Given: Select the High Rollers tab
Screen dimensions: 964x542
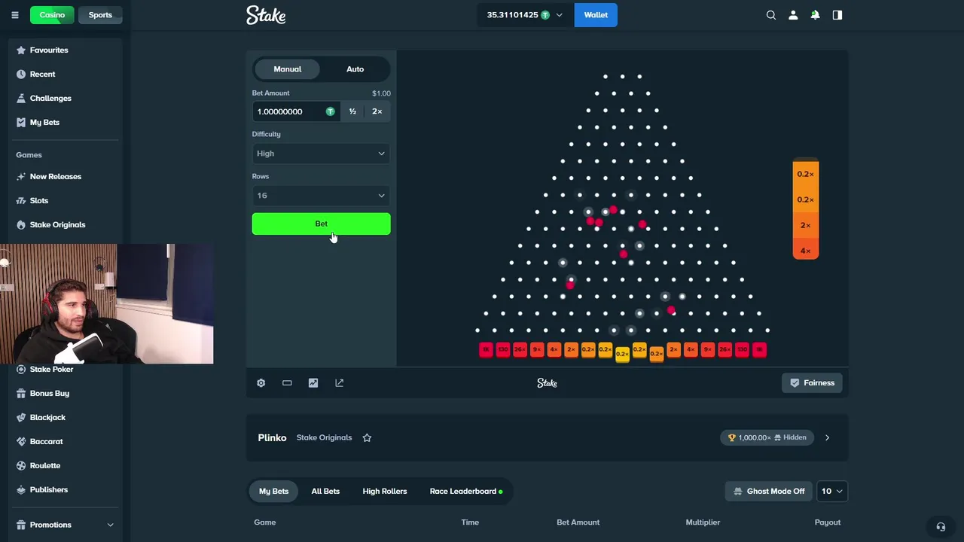Looking at the screenshot, I should click(x=385, y=492).
